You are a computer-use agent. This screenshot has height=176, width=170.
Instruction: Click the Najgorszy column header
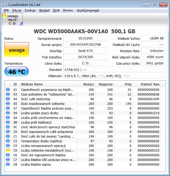point(105,84)
